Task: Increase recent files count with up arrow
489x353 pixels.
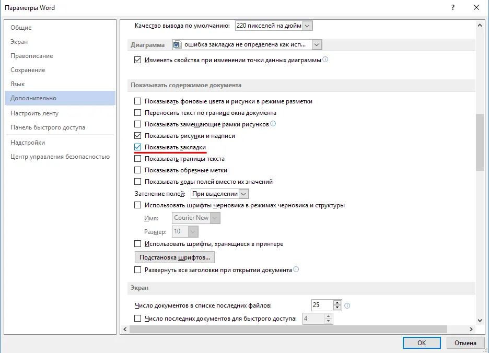Action: pos(337,302)
